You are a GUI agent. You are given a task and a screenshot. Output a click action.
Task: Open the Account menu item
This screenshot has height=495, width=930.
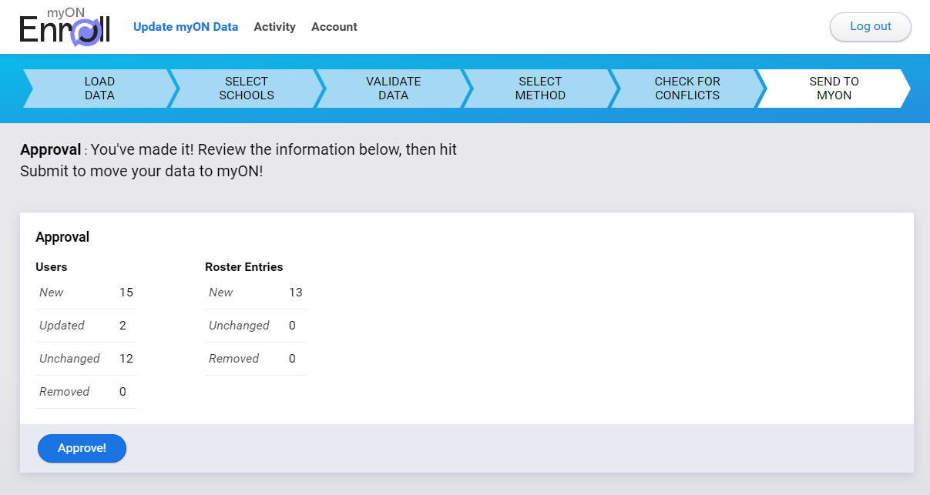[334, 27]
